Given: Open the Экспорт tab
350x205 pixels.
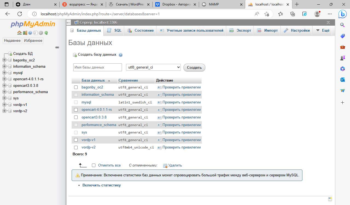Looking at the screenshot, I should pos(240,30).
